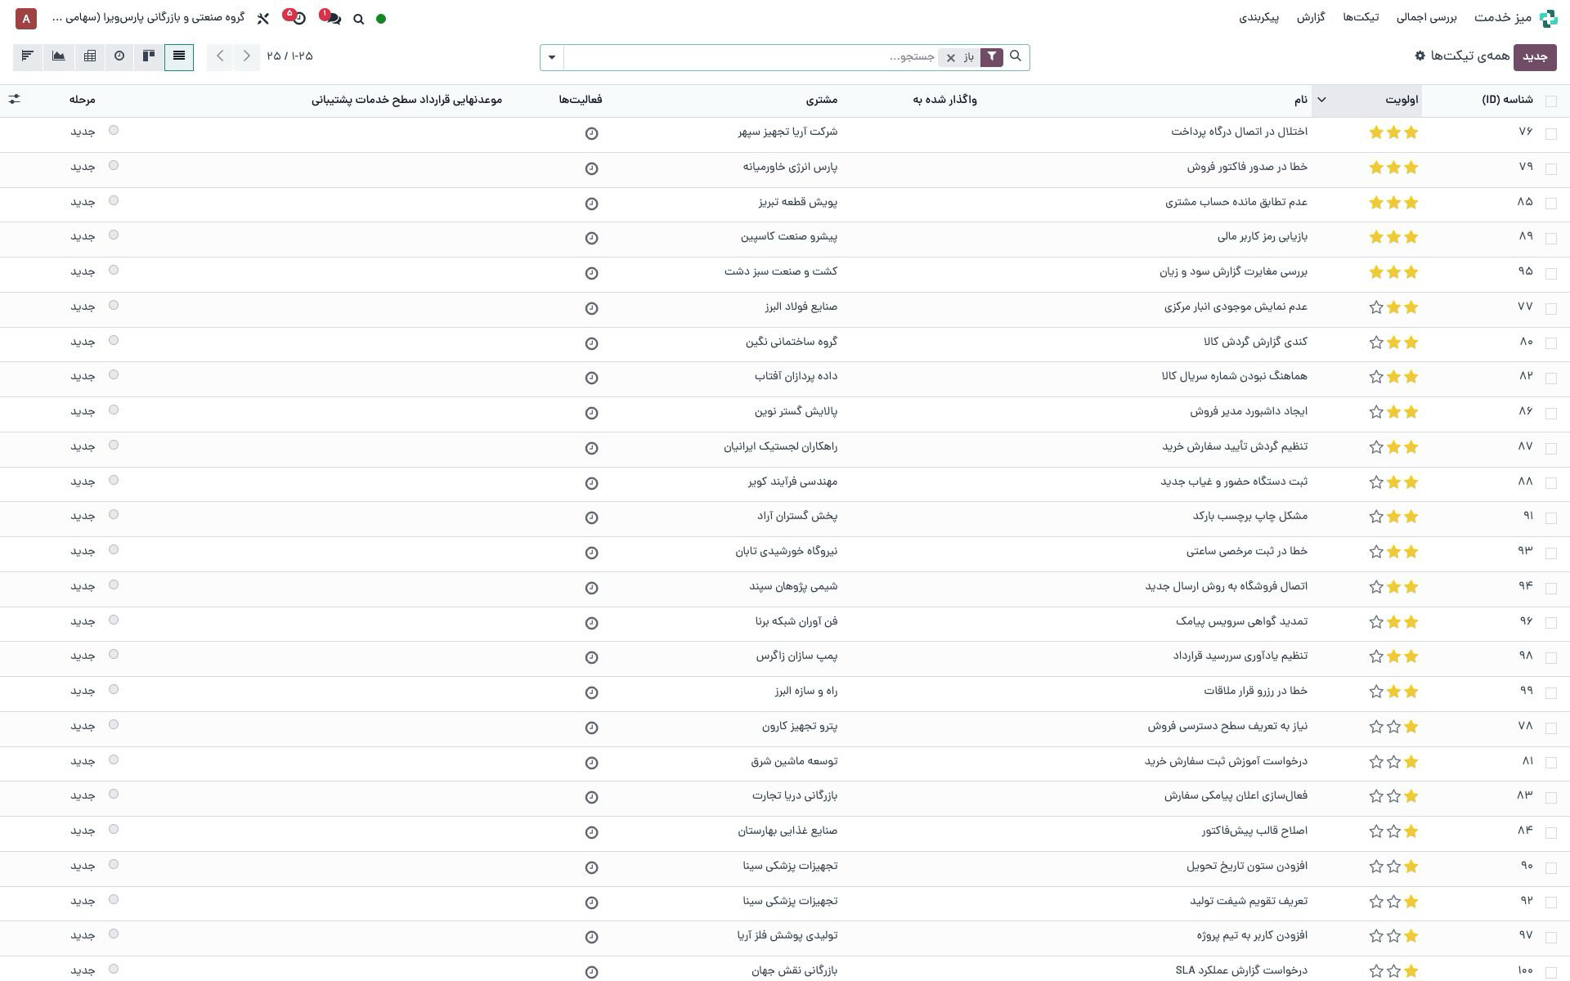Click the search magnifier in the search box
The image size is (1570, 981).
(x=1016, y=56)
